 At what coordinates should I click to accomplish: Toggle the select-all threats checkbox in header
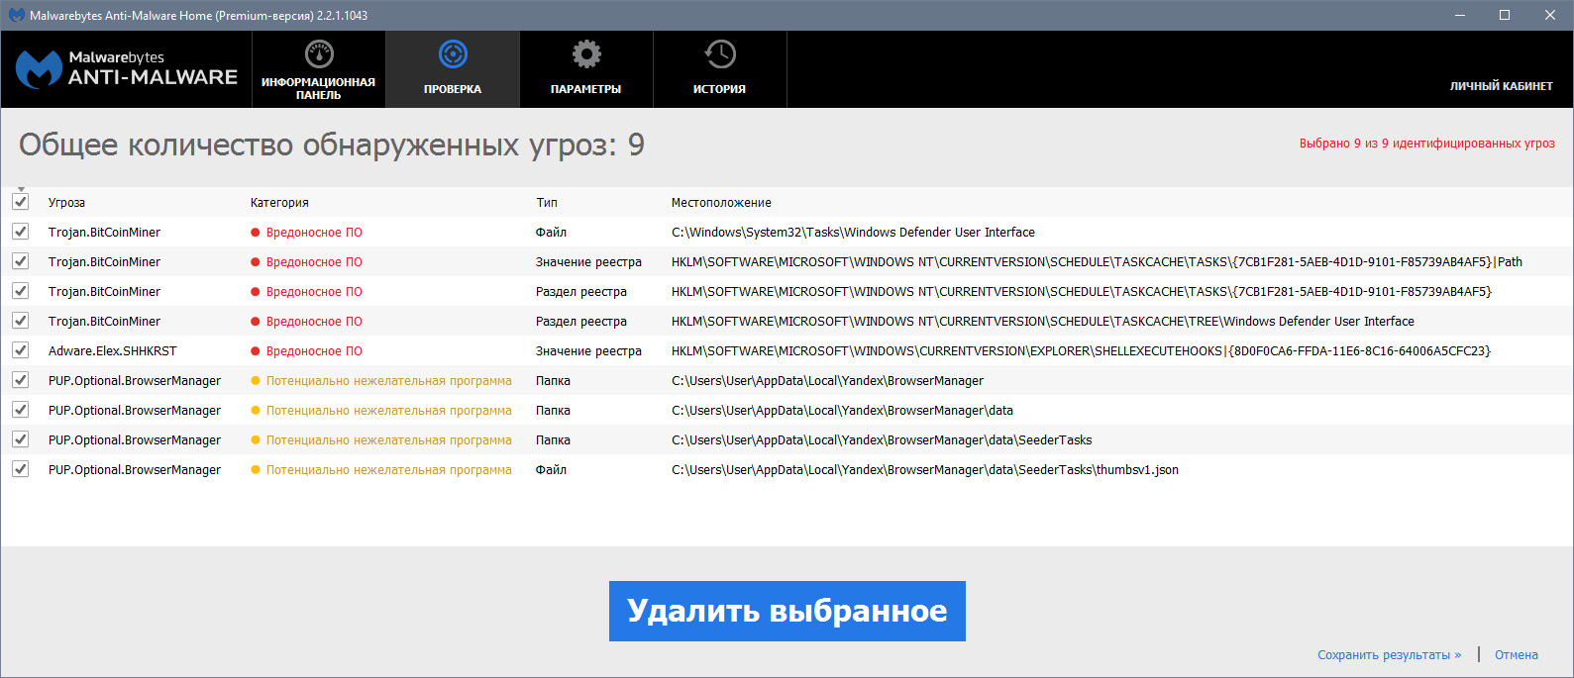click(x=20, y=202)
